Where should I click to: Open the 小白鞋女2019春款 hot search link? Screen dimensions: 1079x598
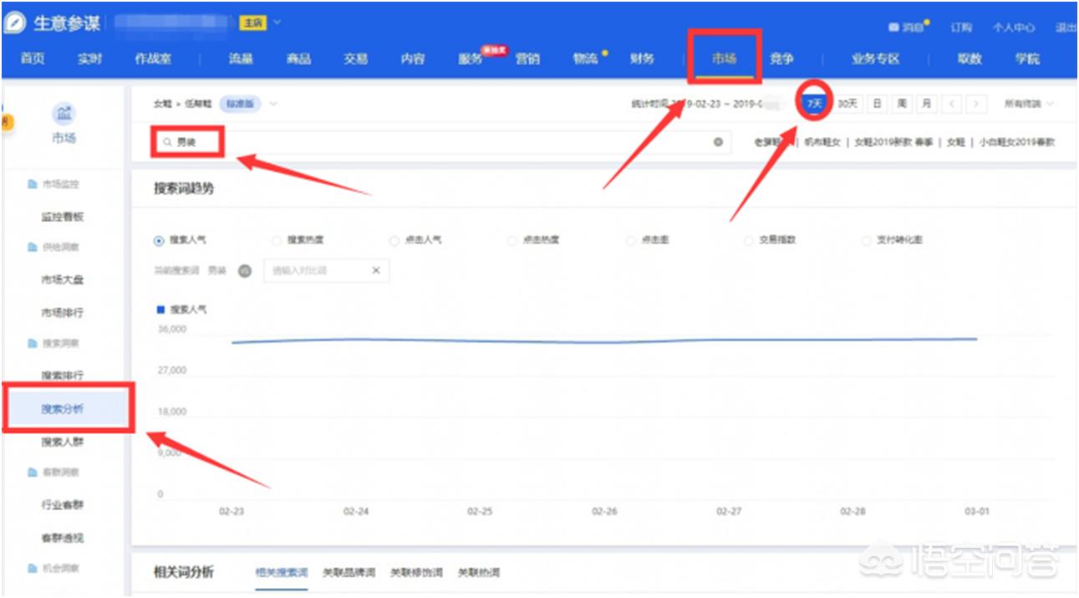tap(1015, 142)
